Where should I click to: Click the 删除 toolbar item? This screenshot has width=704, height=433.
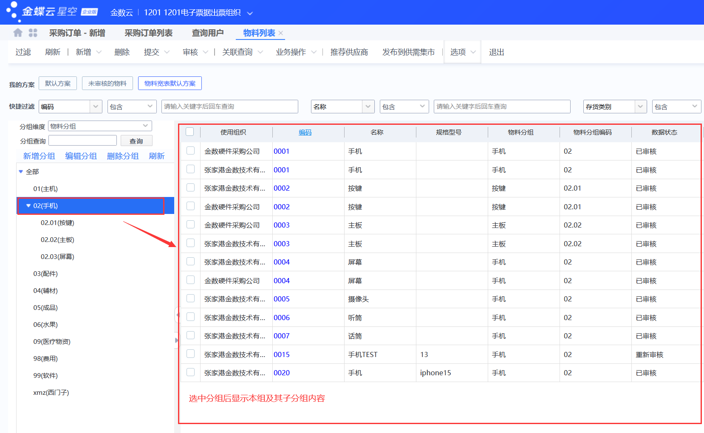[x=122, y=52]
